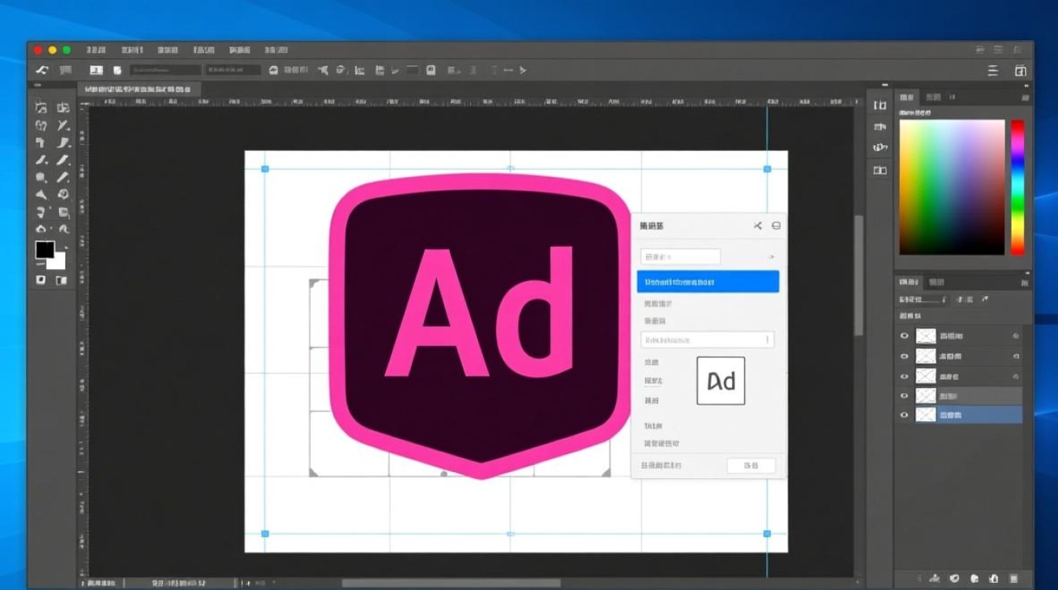The width and height of the screenshot is (1058, 590).
Task: Toggle the bottom highlighted layer's visibility
Action: coord(904,415)
